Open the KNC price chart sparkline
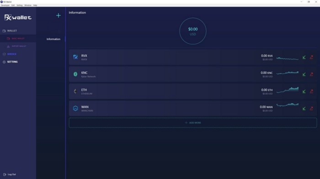The height and width of the screenshot is (179, 320). point(288,73)
